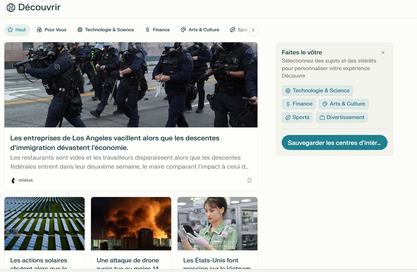Toggle the Technologie & Science interest chip
This screenshot has width=417, height=272.
(317, 91)
